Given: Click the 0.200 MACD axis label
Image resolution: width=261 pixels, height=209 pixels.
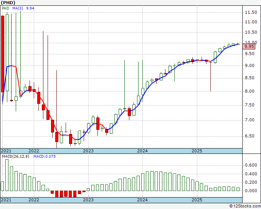Looking at the screenshot, I should point(251,182).
